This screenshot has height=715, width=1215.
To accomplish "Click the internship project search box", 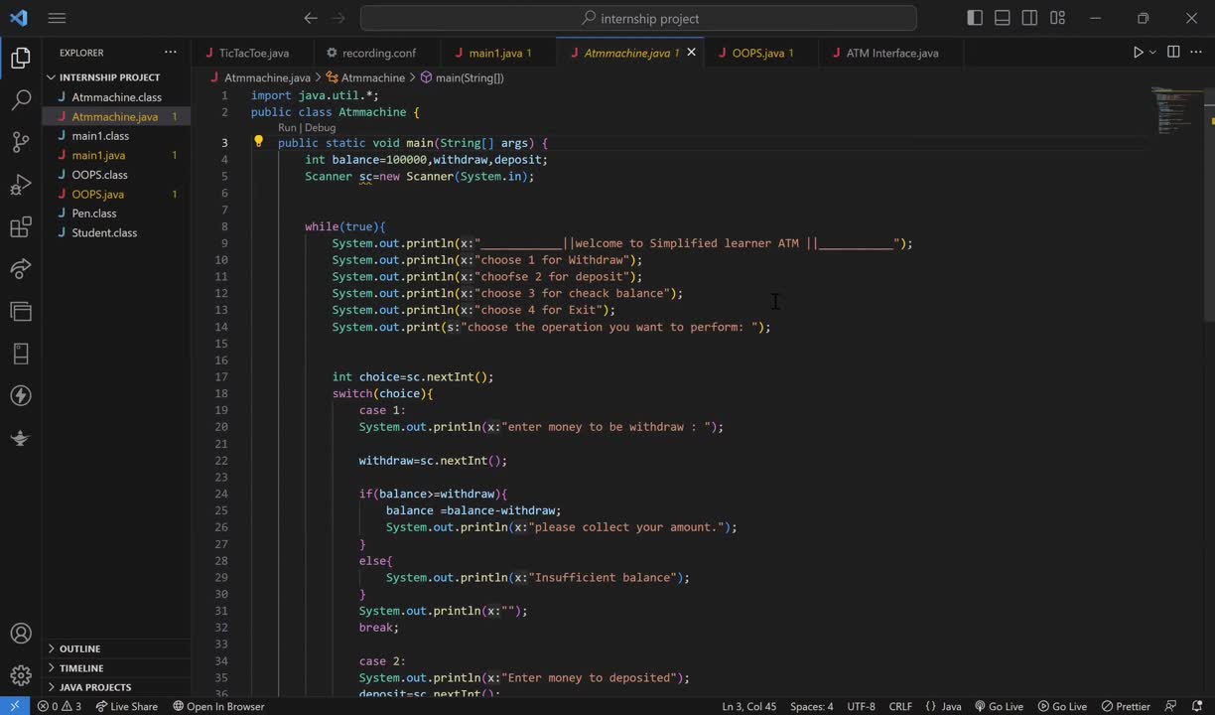I will [x=638, y=18].
